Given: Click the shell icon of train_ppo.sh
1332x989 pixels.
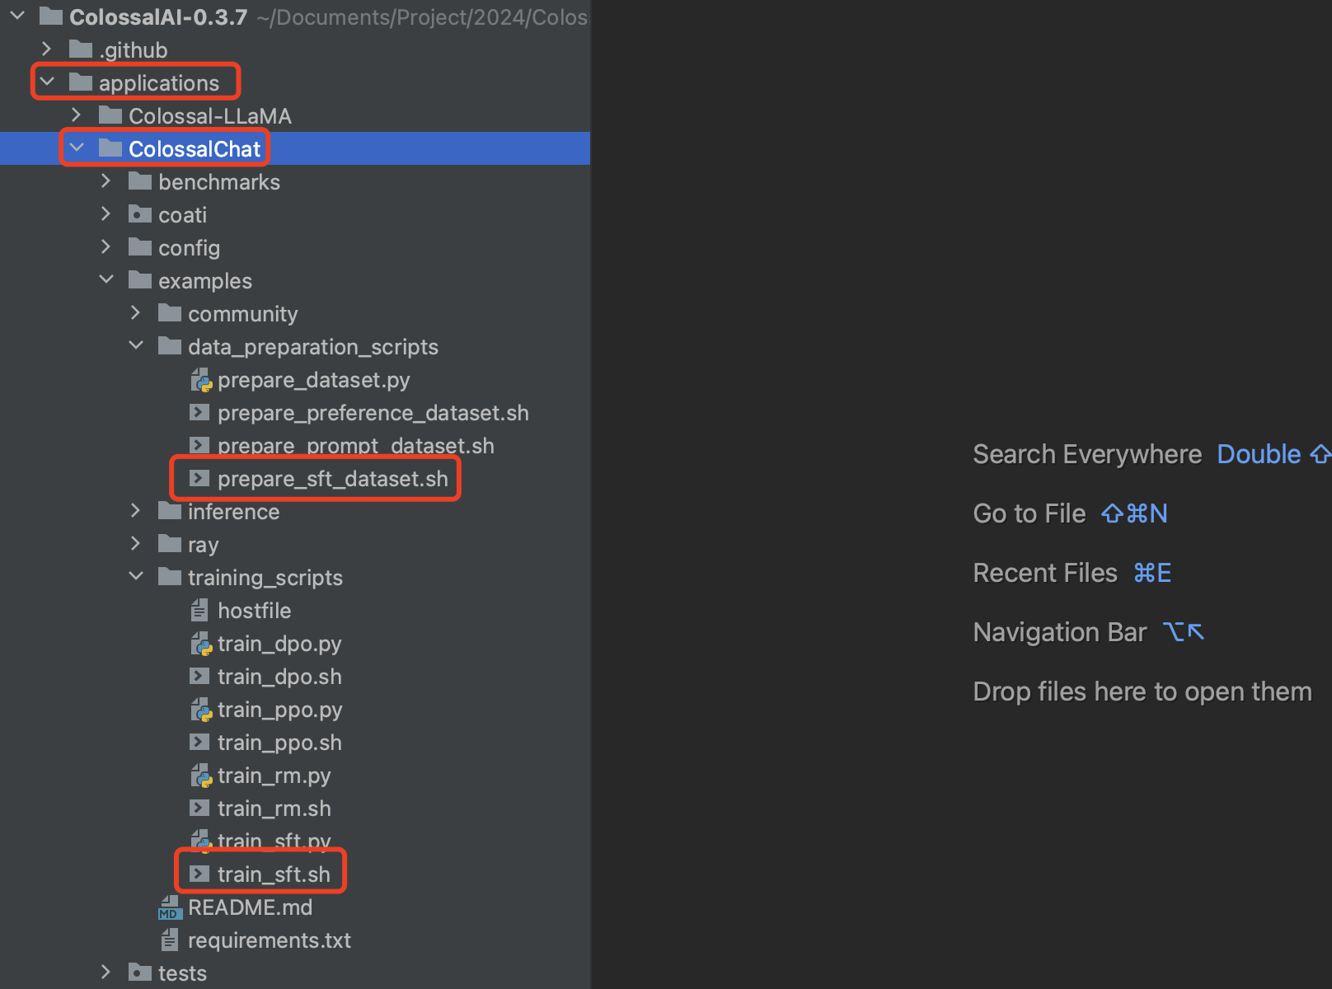Looking at the screenshot, I should click(x=199, y=741).
